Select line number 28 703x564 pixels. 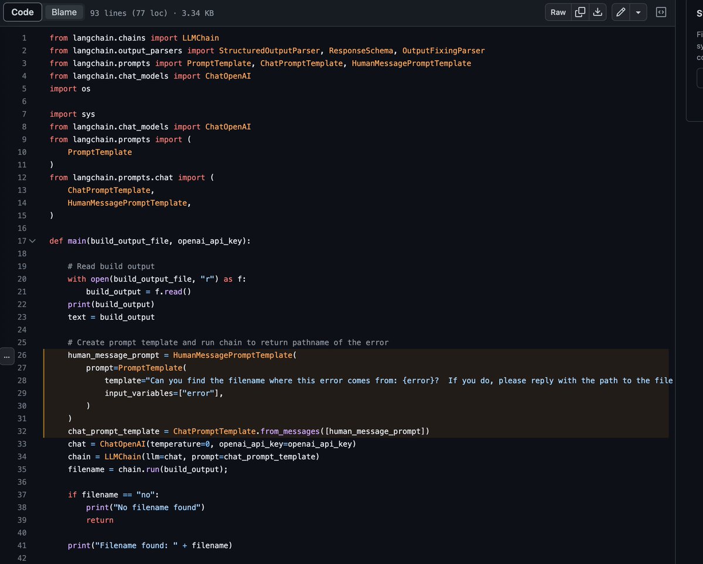click(x=22, y=381)
